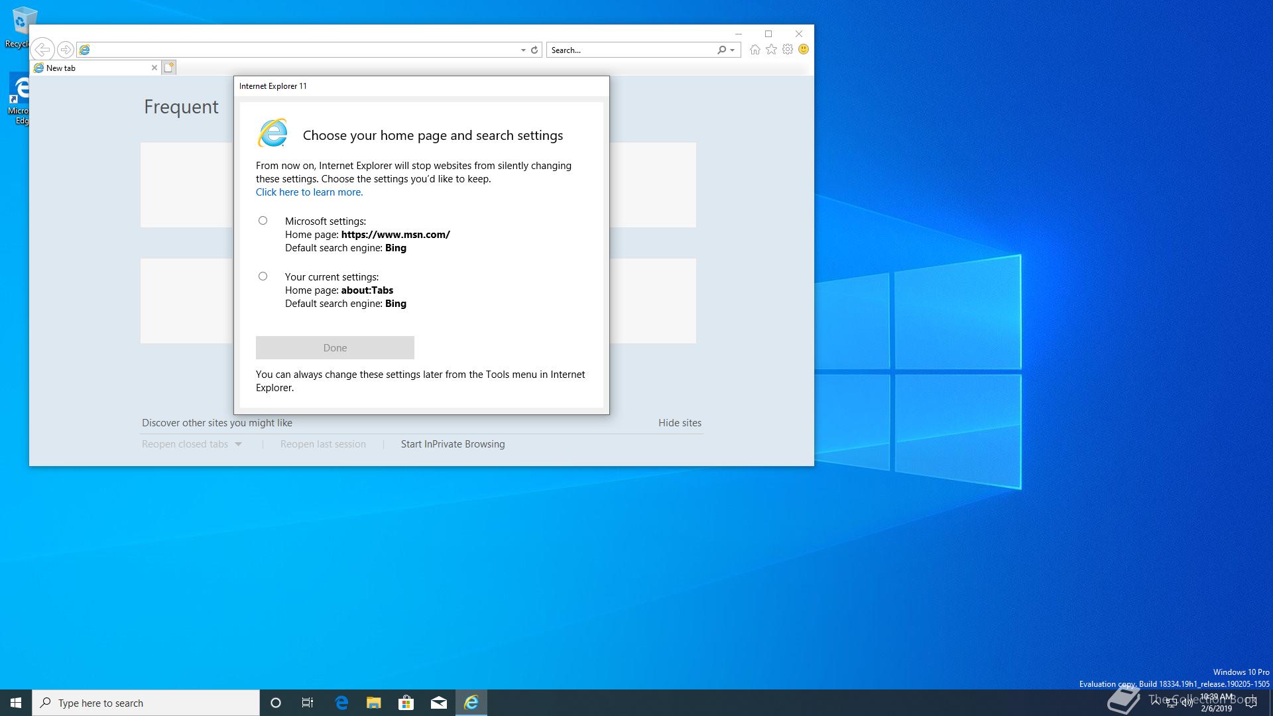Close the New tab tab
1273x716 pixels.
154,68
